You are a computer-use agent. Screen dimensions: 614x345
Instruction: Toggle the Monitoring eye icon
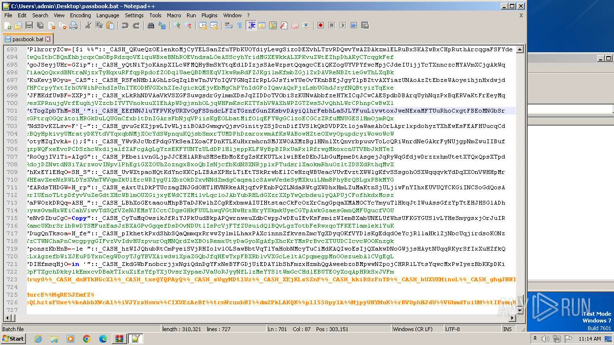click(x=306, y=25)
